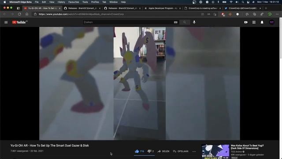Open the on-screen keyboard in search box

click(175, 22)
